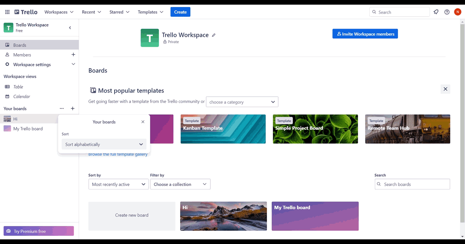This screenshot has height=244, width=465.
Task: Open the Recent dropdown menu
Action: pos(91,12)
